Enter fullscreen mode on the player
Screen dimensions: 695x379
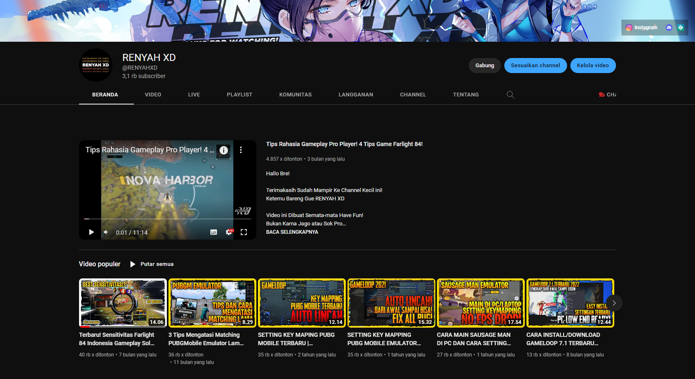[244, 232]
